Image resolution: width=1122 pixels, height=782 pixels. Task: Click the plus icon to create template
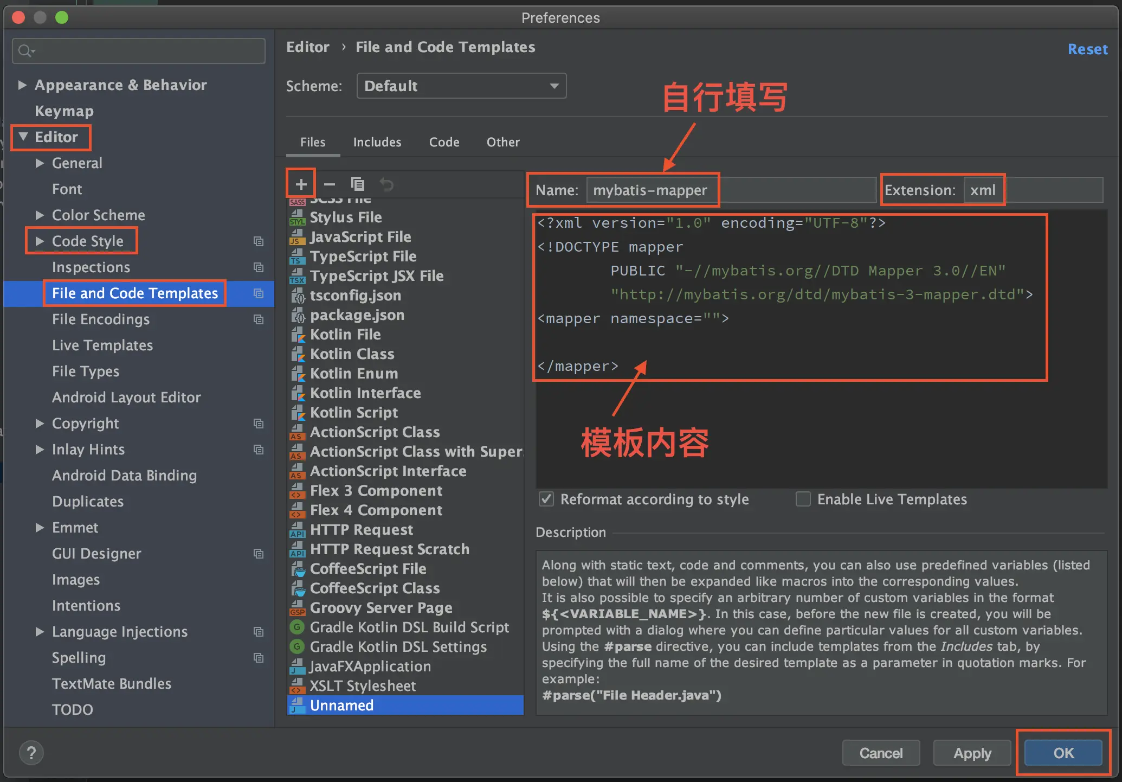pos(301,184)
